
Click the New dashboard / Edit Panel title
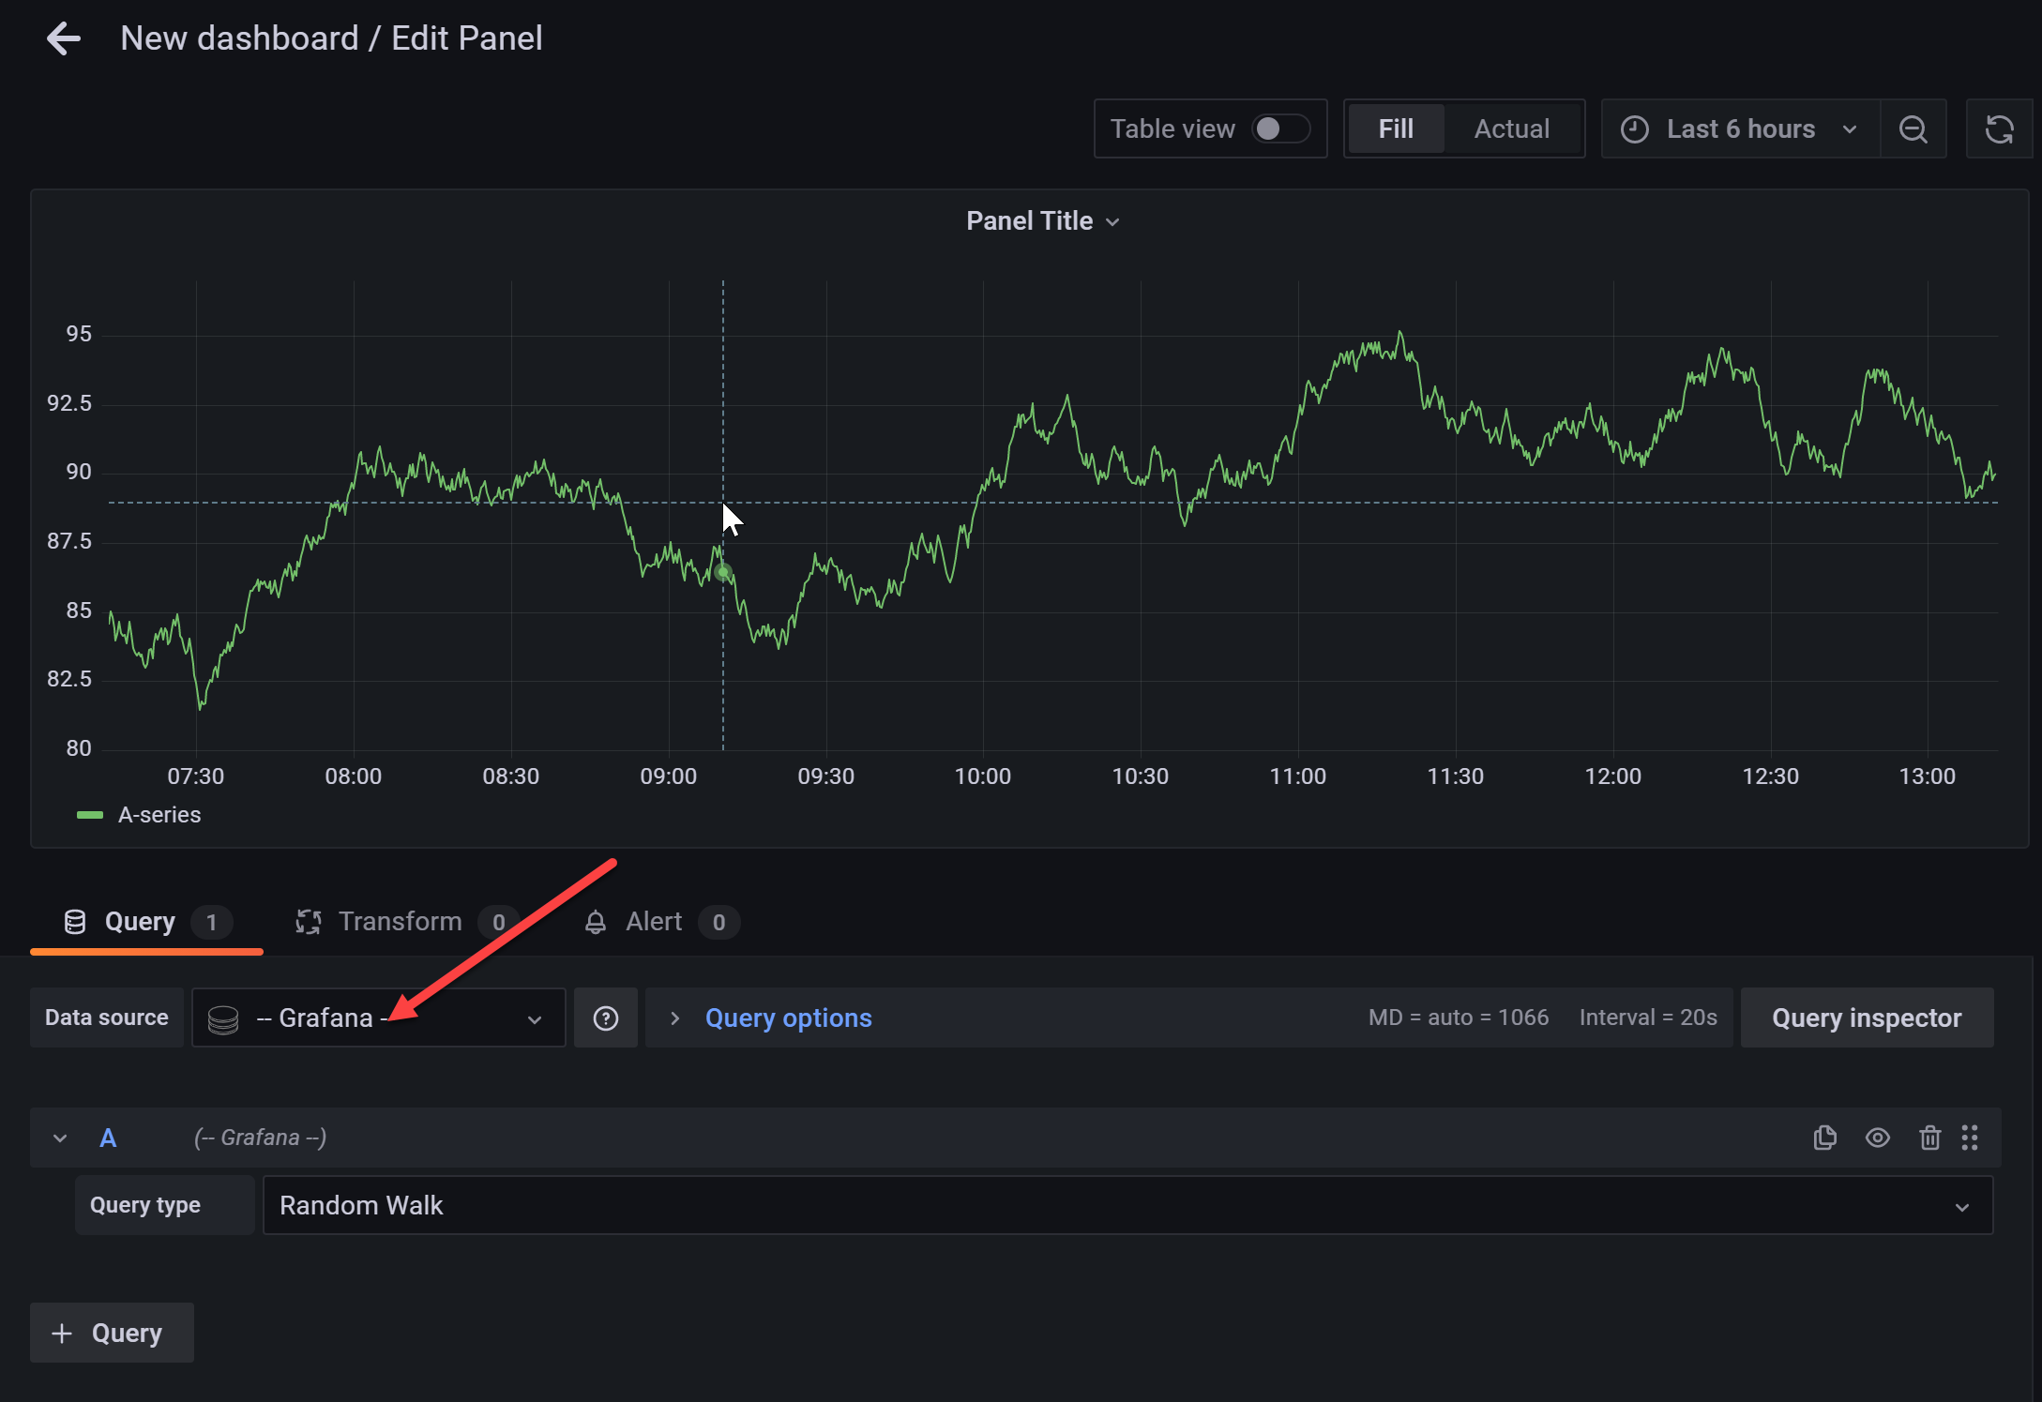[x=331, y=38]
